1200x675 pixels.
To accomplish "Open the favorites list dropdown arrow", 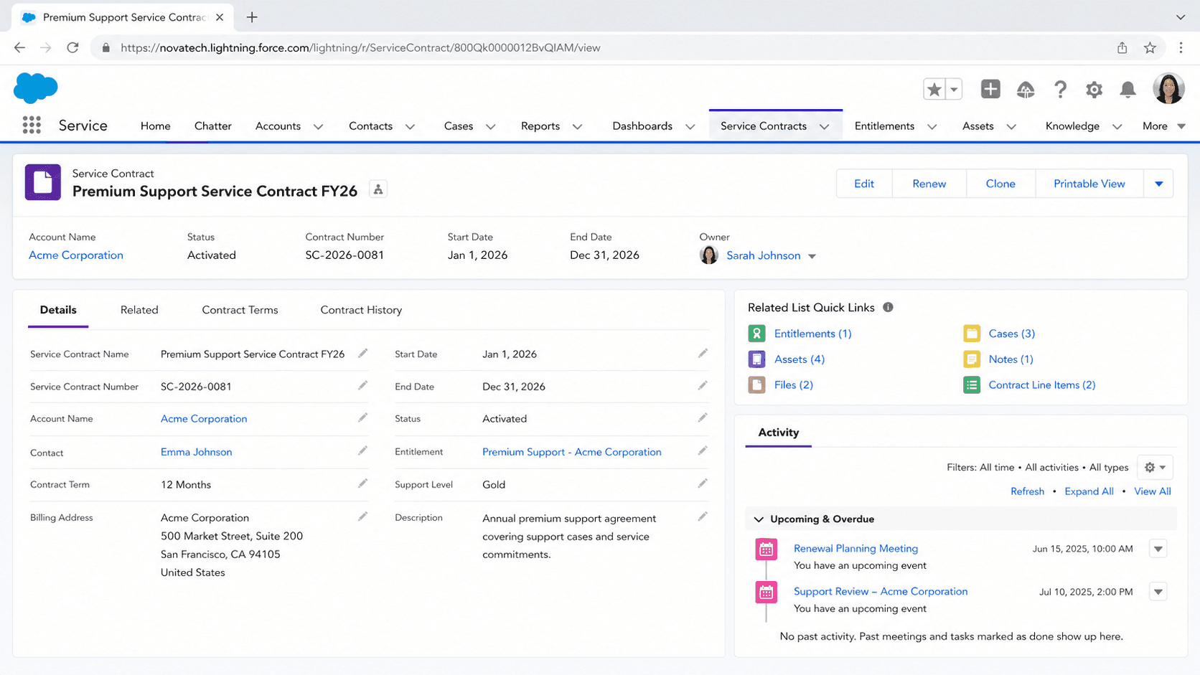I will pyautogui.click(x=954, y=90).
